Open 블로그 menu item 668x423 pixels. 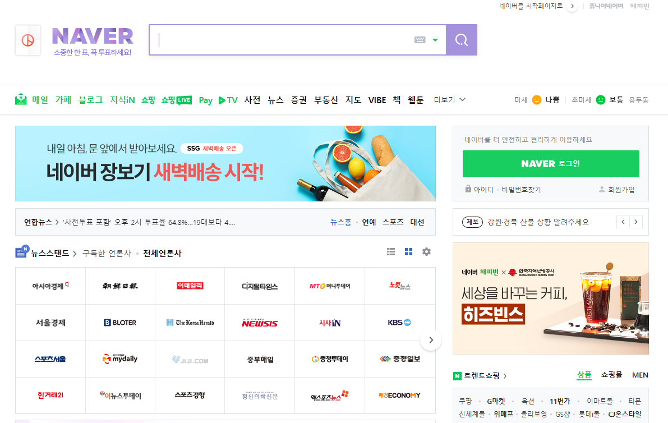[90, 100]
